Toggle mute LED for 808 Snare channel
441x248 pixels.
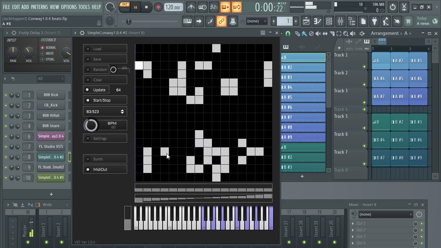[x=6, y=126]
